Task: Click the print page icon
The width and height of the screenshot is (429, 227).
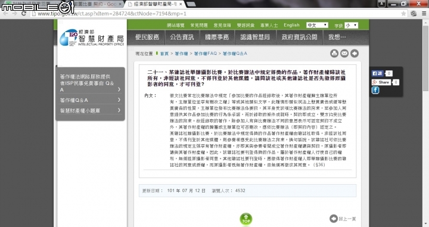Action: (334, 54)
